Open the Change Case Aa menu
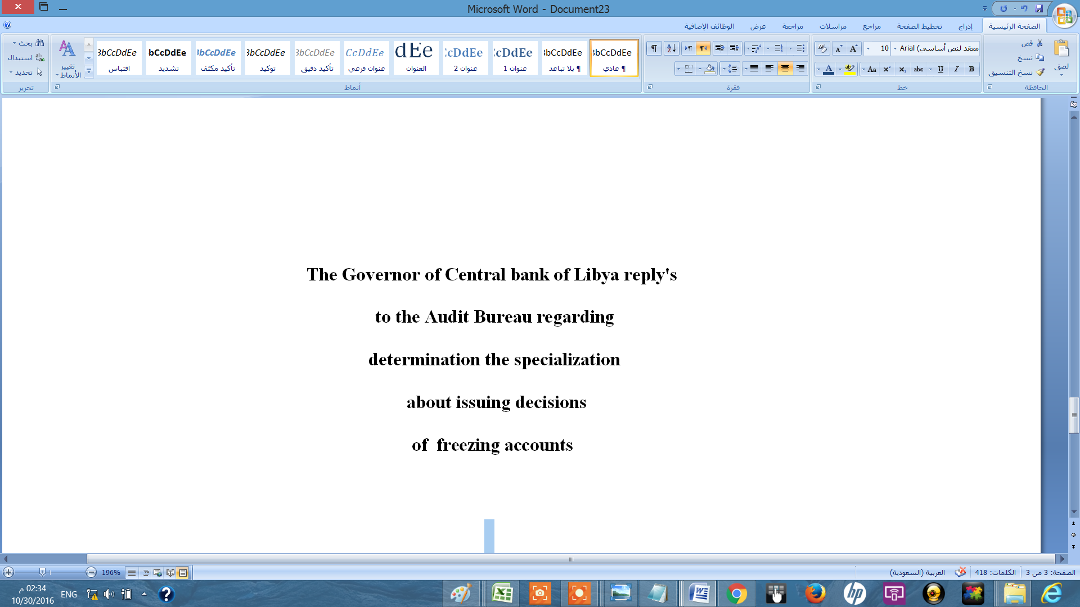 869,69
